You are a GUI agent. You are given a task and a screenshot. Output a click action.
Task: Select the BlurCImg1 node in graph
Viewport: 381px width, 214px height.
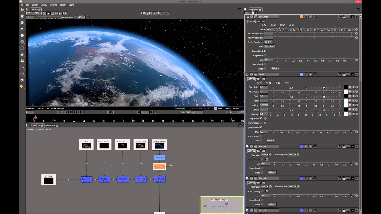(160, 167)
